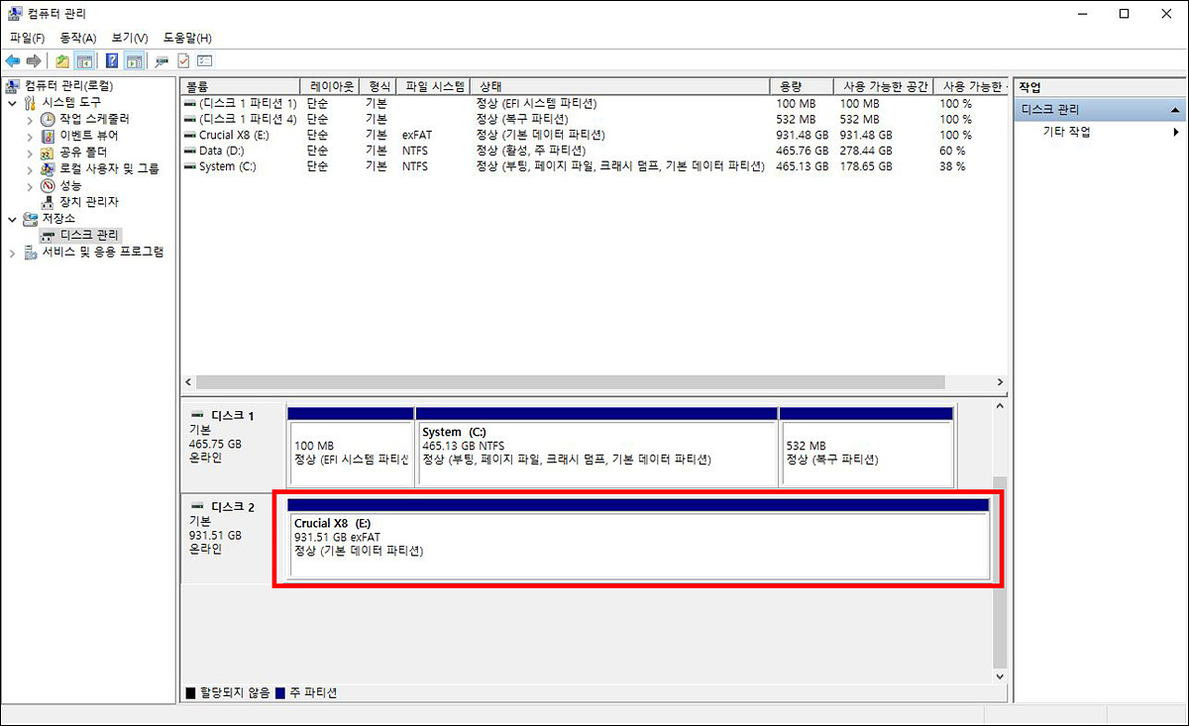Sort by the 사용 가능한 공간 column header
This screenshot has width=1189, height=726.
(883, 87)
